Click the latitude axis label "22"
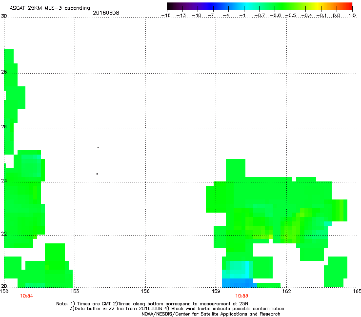361x317 pixels. [4, 234]
